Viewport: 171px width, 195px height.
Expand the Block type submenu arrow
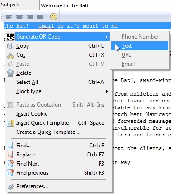(x=107, y=91)
